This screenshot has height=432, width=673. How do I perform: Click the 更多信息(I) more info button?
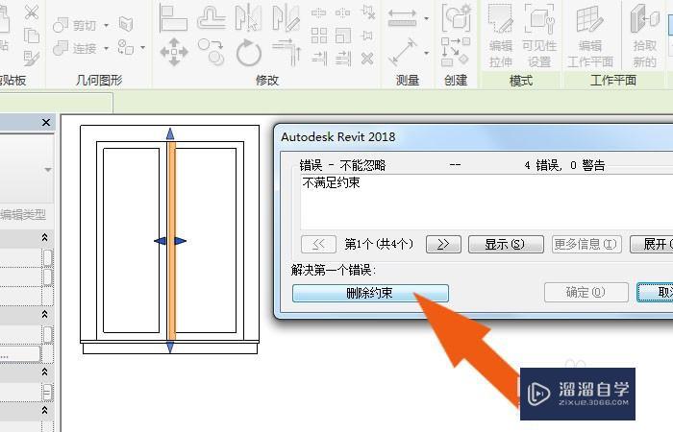coord(586,244)
